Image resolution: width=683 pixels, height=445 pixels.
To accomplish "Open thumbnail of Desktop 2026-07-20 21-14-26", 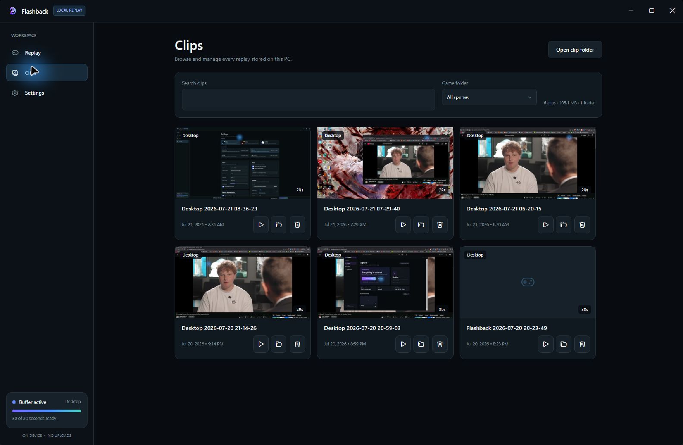I will [x=243, y=282].
